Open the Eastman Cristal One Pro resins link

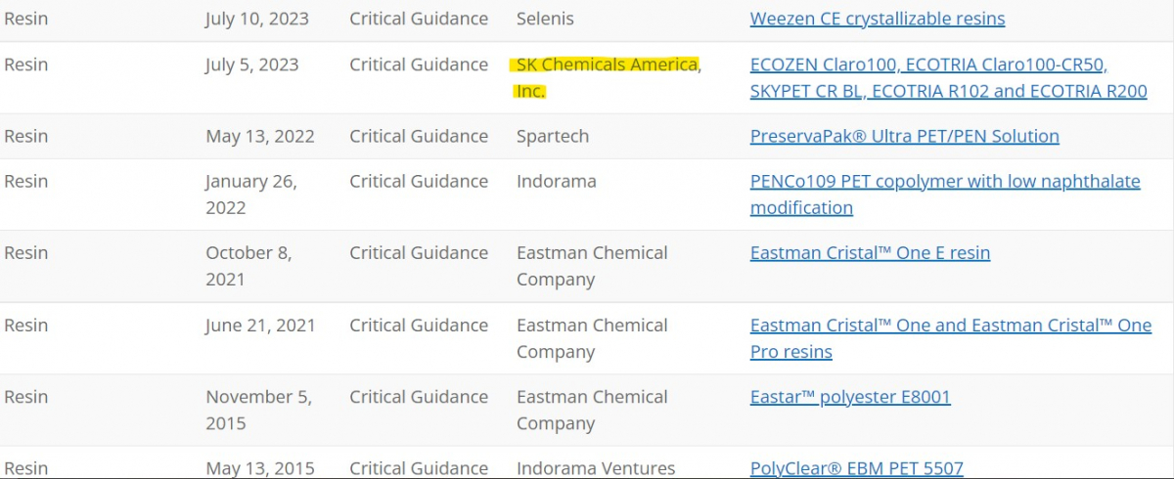(950, 326)
